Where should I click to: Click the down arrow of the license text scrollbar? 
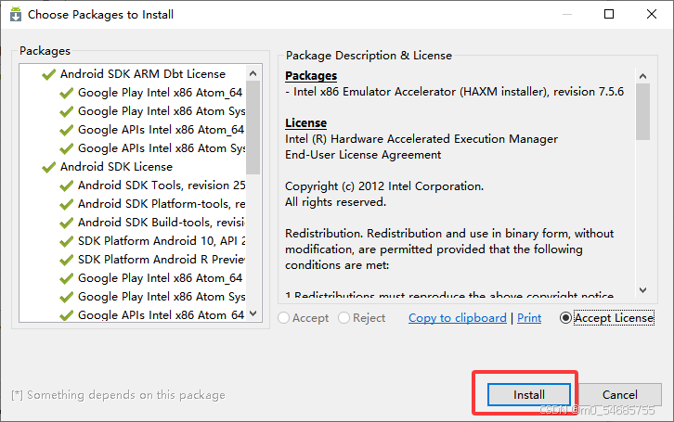pyautogui.click(x=642, y=290)
